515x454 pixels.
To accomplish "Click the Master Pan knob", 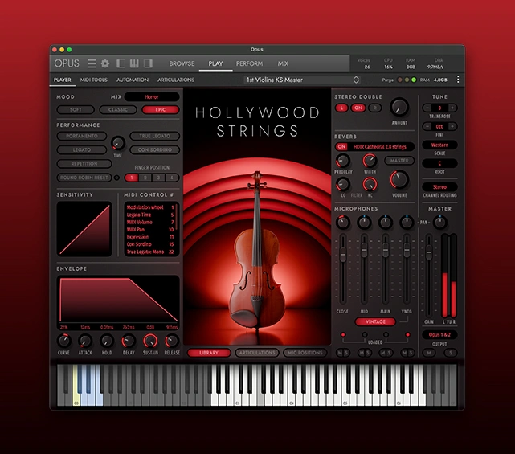I will 439,223.
